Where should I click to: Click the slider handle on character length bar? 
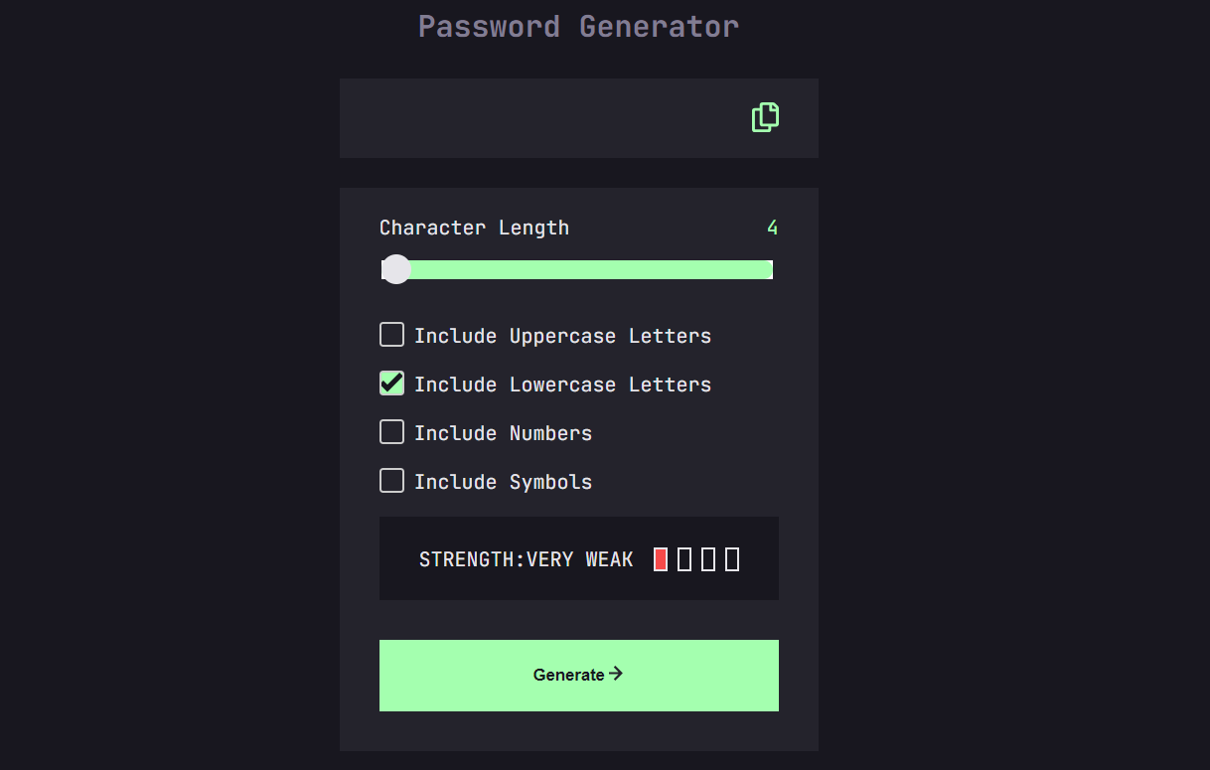[396, 268]
